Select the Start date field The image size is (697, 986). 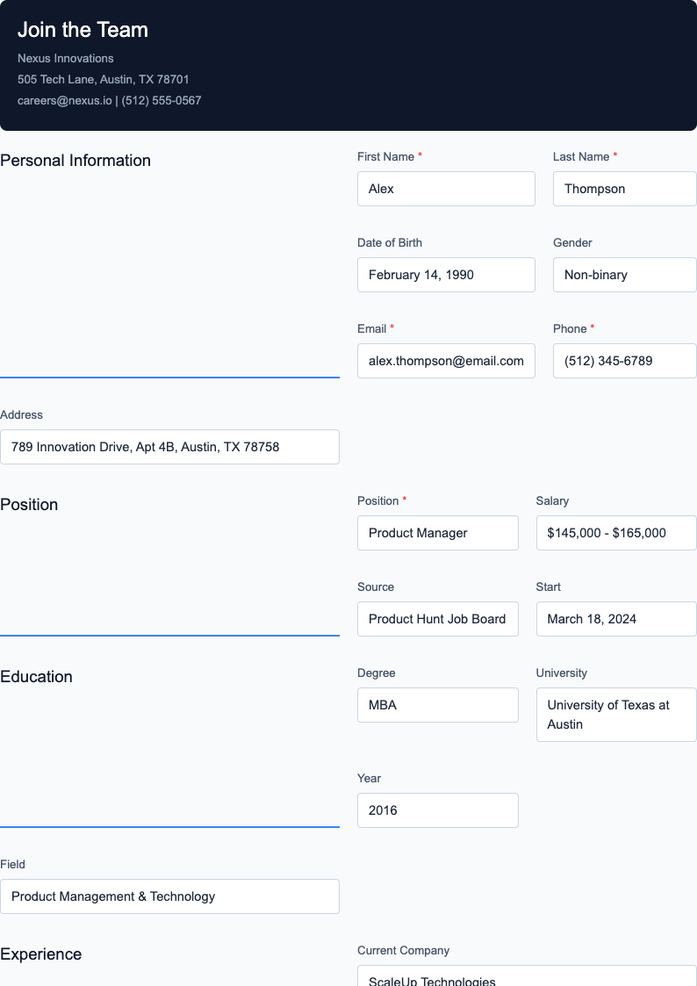(x=615, y=619)
